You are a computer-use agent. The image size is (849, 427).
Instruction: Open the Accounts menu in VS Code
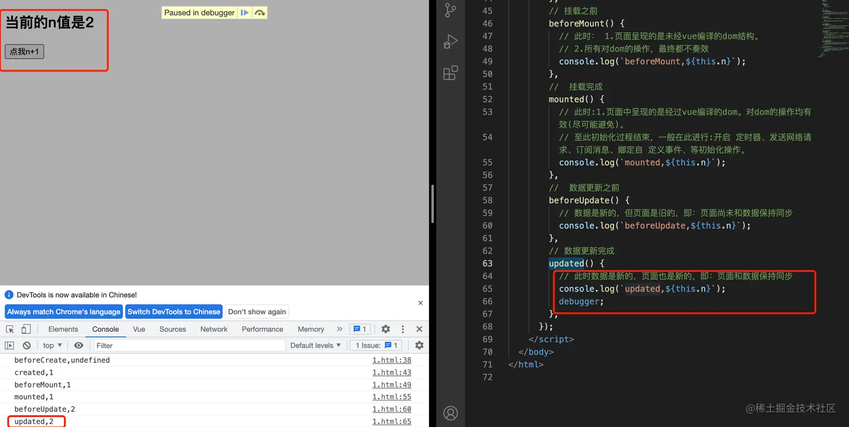click(450, 413)
